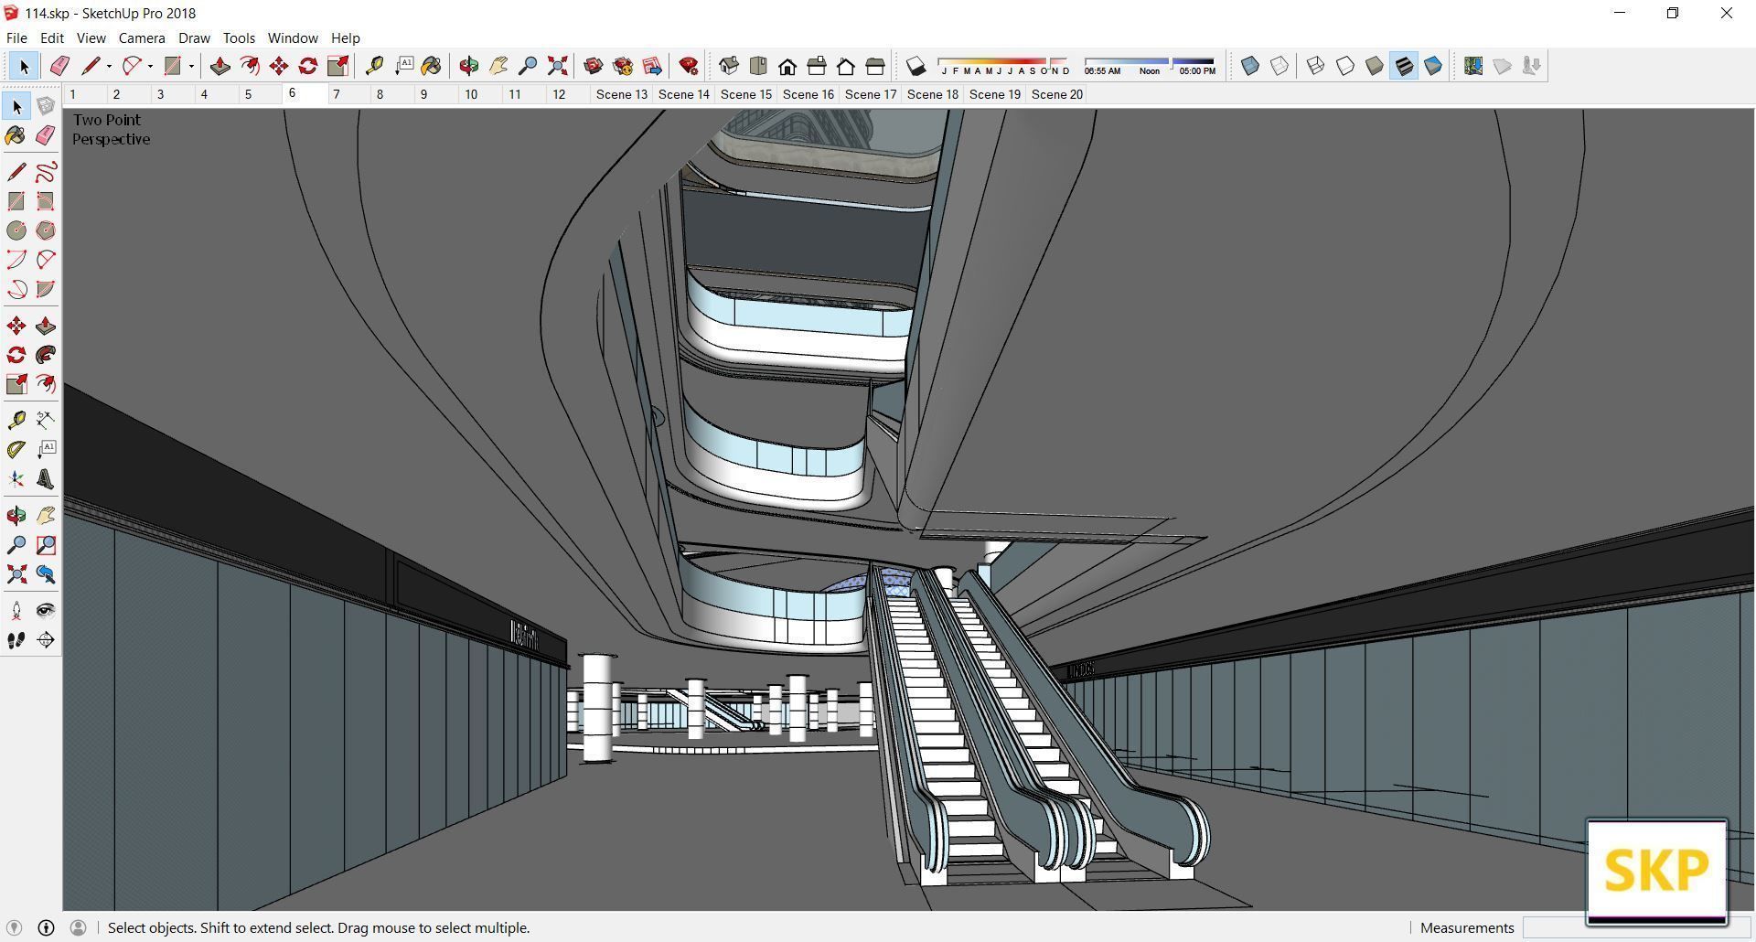This screenshot has height=942, width=1756.
Task: Pick the Rotated Rectangle tool
Action: pos(46,201)
